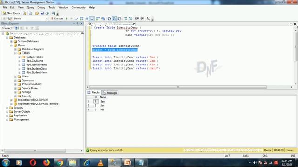Click the Windows Start orb
The image size is (298, 167).
pyautogui.click(x=6, y=162)
